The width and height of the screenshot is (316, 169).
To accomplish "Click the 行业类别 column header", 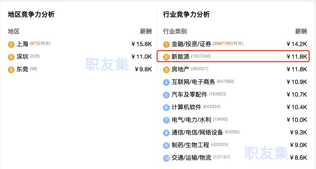I will point(175,31).
